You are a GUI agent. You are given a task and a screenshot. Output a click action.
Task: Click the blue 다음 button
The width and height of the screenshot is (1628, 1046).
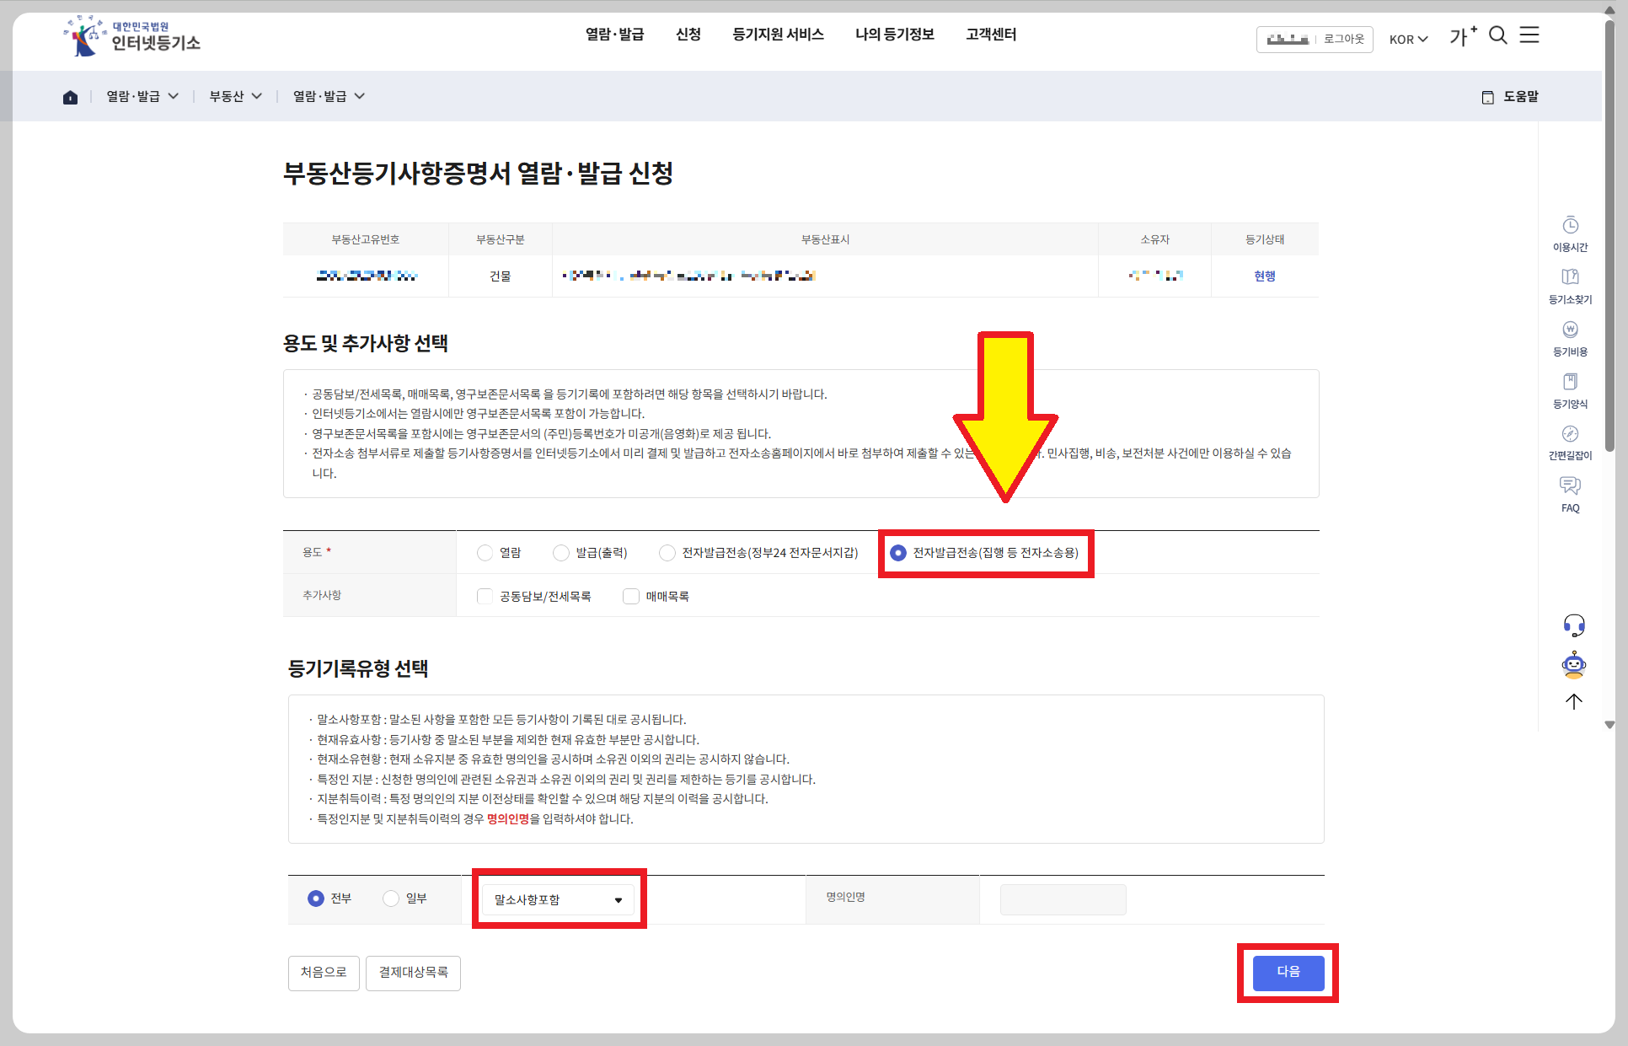[x=1288, y=973]
